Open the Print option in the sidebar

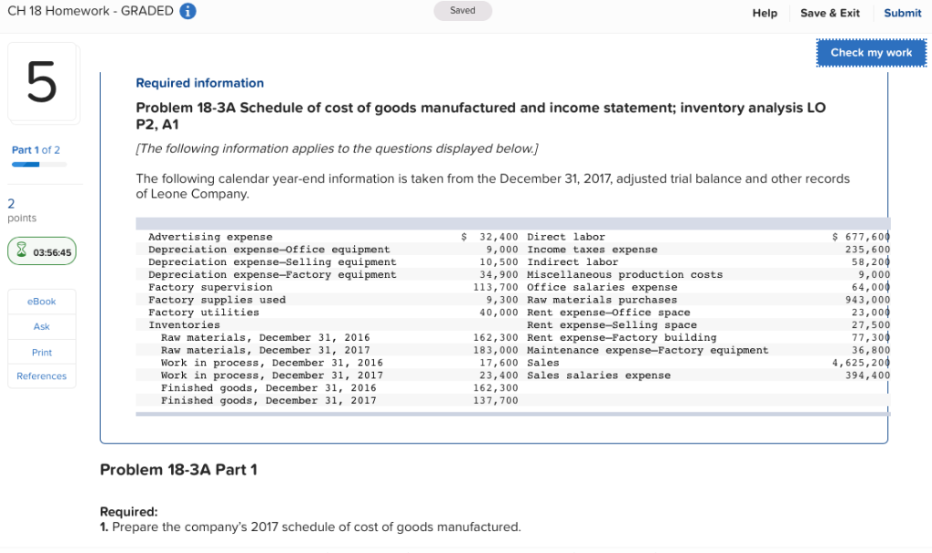tap(41, 352)
